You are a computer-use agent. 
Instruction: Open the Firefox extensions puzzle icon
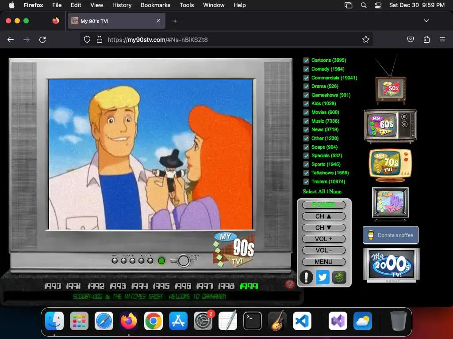click(x=426, y=39)
